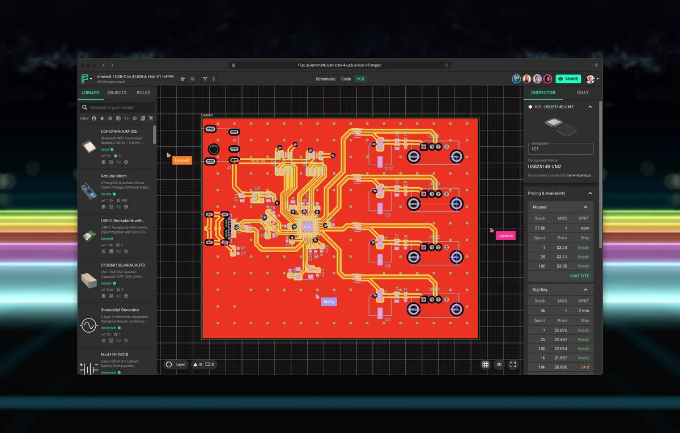The width and height of the screenshot is (680, 433).
Task: Click the fork project icon
Action: point(205,79)
